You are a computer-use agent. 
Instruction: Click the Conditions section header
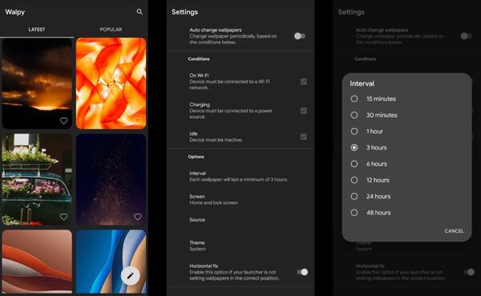(x=199, y=58)
